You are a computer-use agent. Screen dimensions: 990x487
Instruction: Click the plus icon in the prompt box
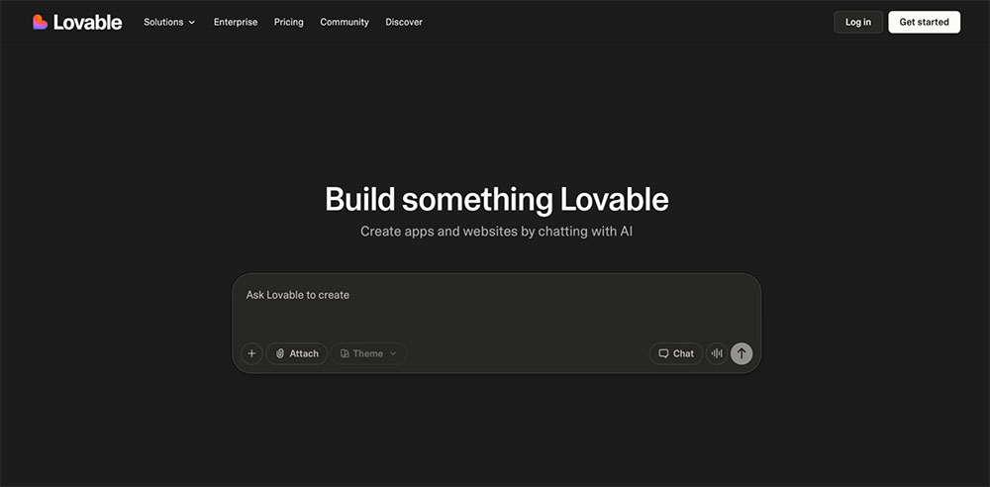251,353
